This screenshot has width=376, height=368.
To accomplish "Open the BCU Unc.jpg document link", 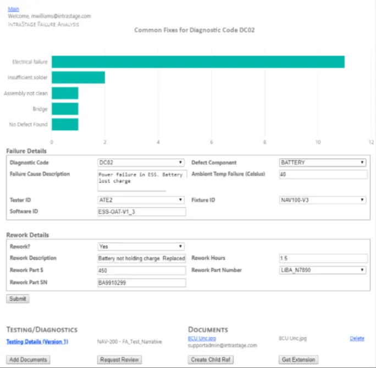I will click(x=202, y=338).
